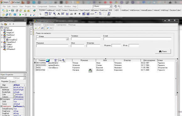Screen dimensions: 182x116
Task: Click the E-mail input field
Action: click(137, 39)
